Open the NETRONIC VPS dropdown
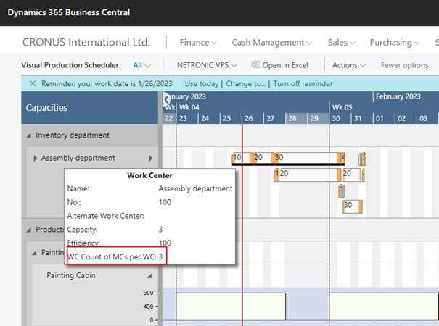This screenshot has width=439, height=326. [x=207, y=65]
